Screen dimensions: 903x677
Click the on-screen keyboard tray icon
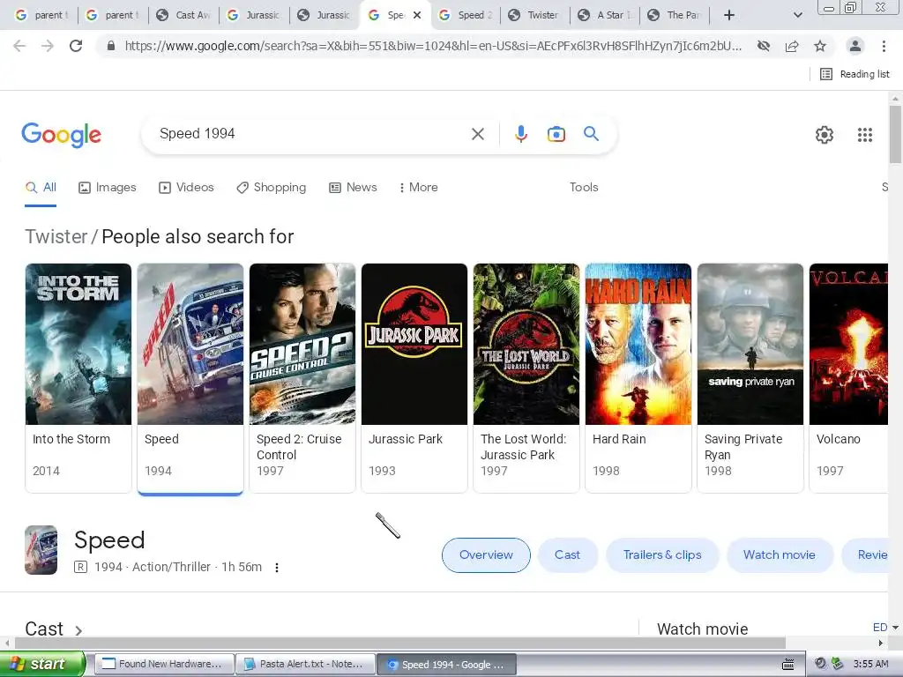[788, 665]
